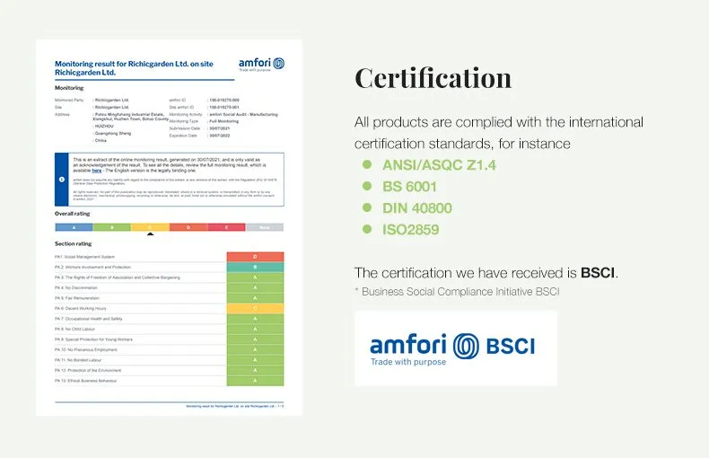This screenshot has height=458, width=709.
Task: Click the bold 'BSCI' word in the sentence
Action: tap(598, 273)
